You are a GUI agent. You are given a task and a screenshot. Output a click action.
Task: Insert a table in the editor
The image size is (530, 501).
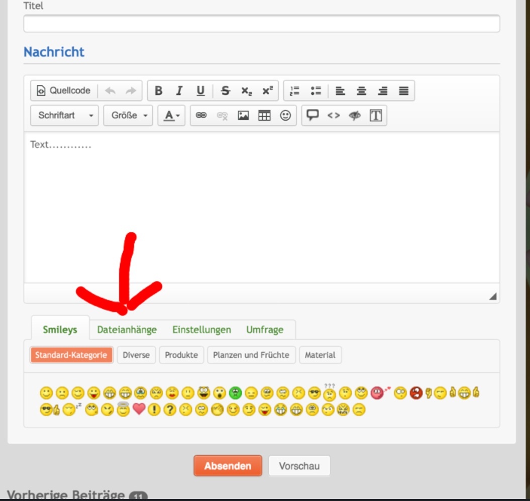(264, 116)
